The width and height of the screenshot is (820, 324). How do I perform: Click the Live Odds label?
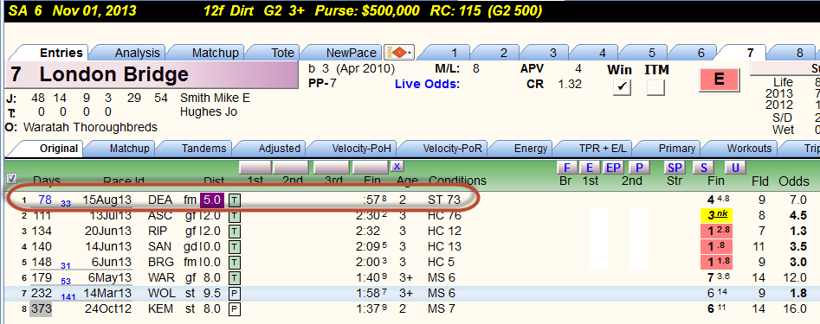click(x=428, y=85)
